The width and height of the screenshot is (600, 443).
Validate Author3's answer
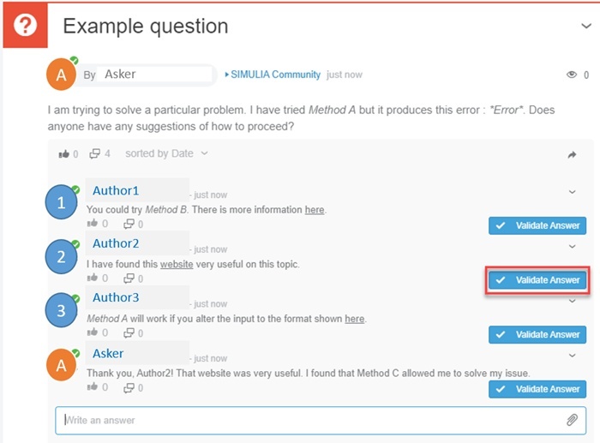click(x=538, y=334)
